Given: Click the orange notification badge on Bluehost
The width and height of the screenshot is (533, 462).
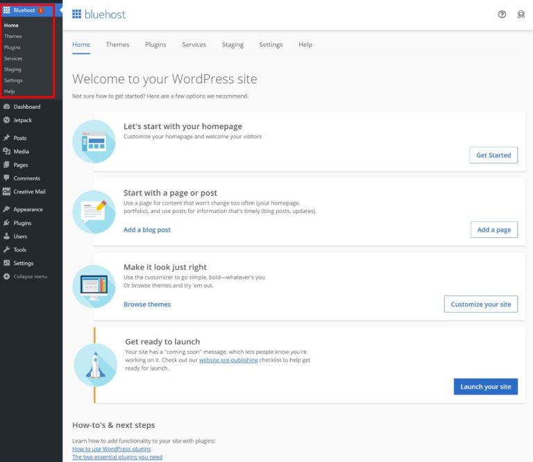Looking at the screenshot, I should click(x=40, y=10).
